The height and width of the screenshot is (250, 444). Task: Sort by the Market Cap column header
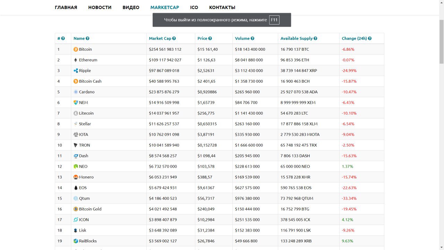160,39
